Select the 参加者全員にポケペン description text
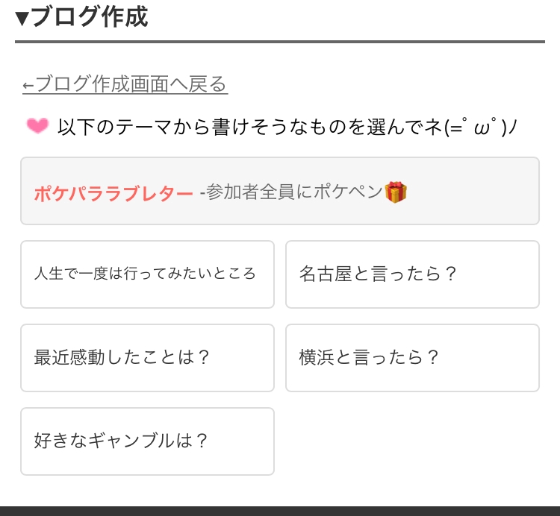The width and height of the screenshot is (560, 516). point(293,193)
